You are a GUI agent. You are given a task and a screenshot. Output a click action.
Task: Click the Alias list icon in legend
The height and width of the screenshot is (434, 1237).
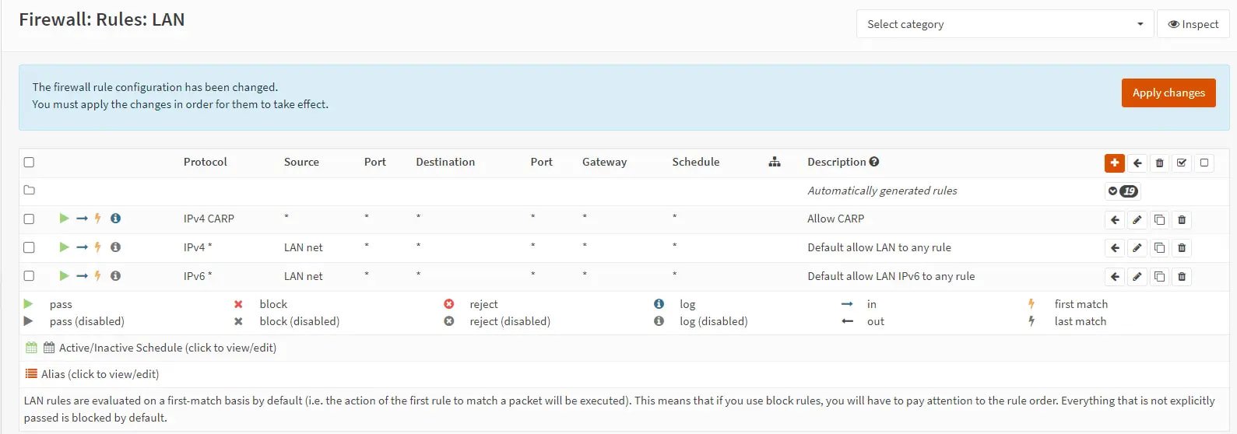tap(31, 374)
